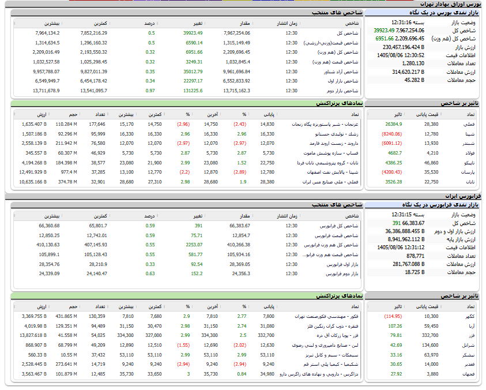This screenshot has height=390, width=486.
Task: Sort Farabourse most-traded table by تعداد column
Action: [x=100, y=307]
